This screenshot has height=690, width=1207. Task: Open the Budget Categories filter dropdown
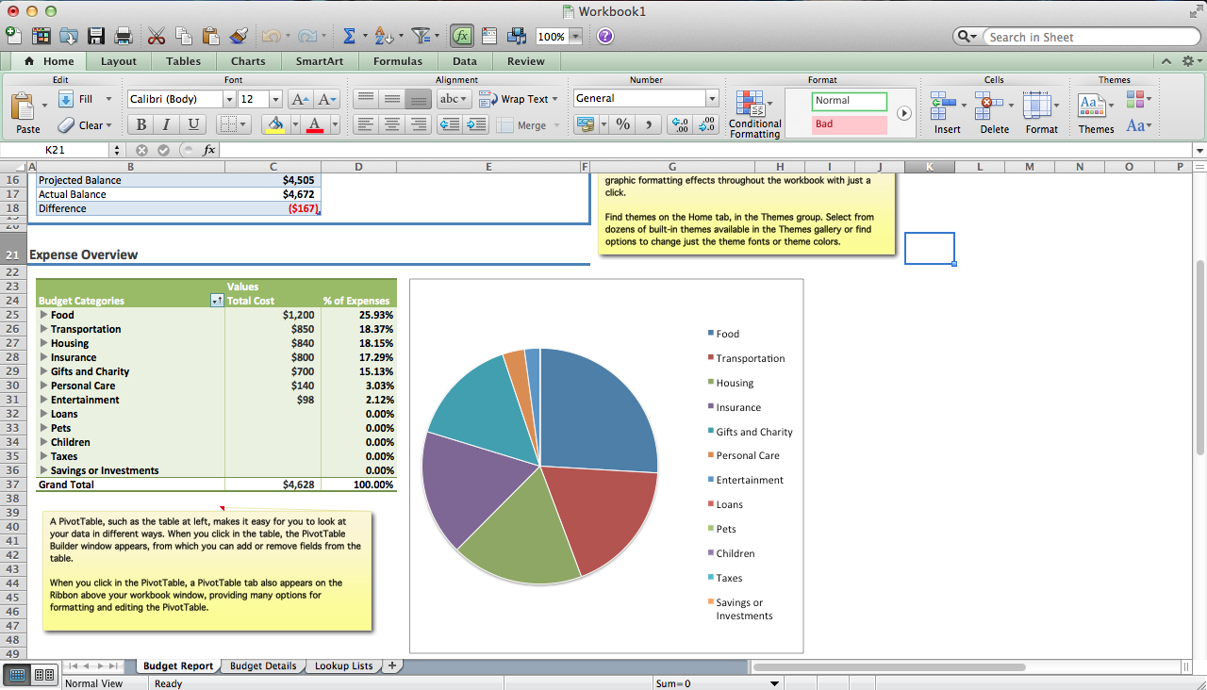(x=217, y=301)
